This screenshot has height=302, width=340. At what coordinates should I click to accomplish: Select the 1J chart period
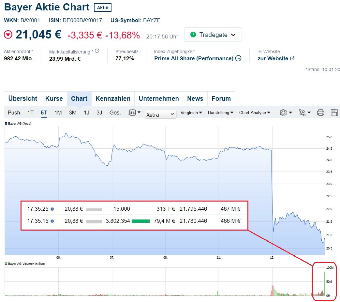point(86,112)
